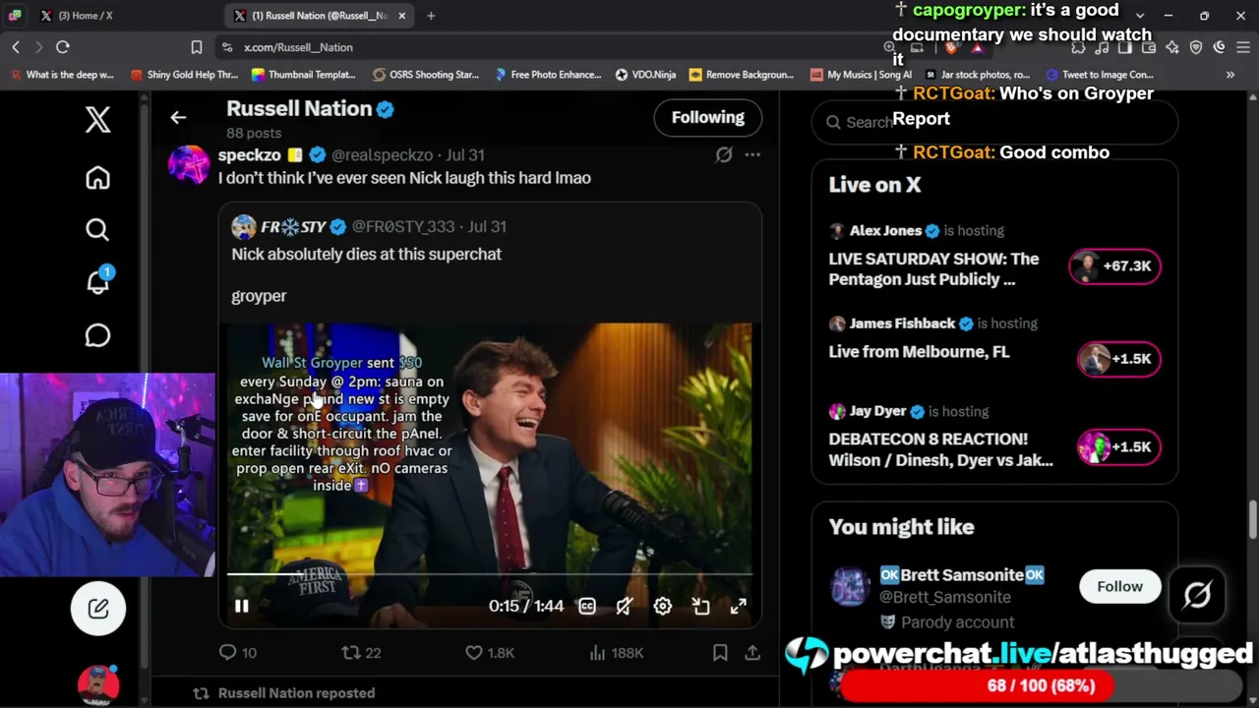Open the account avatar at sidebar bottom
Viewport: 1259px width, 708px height.
(98, 683)
